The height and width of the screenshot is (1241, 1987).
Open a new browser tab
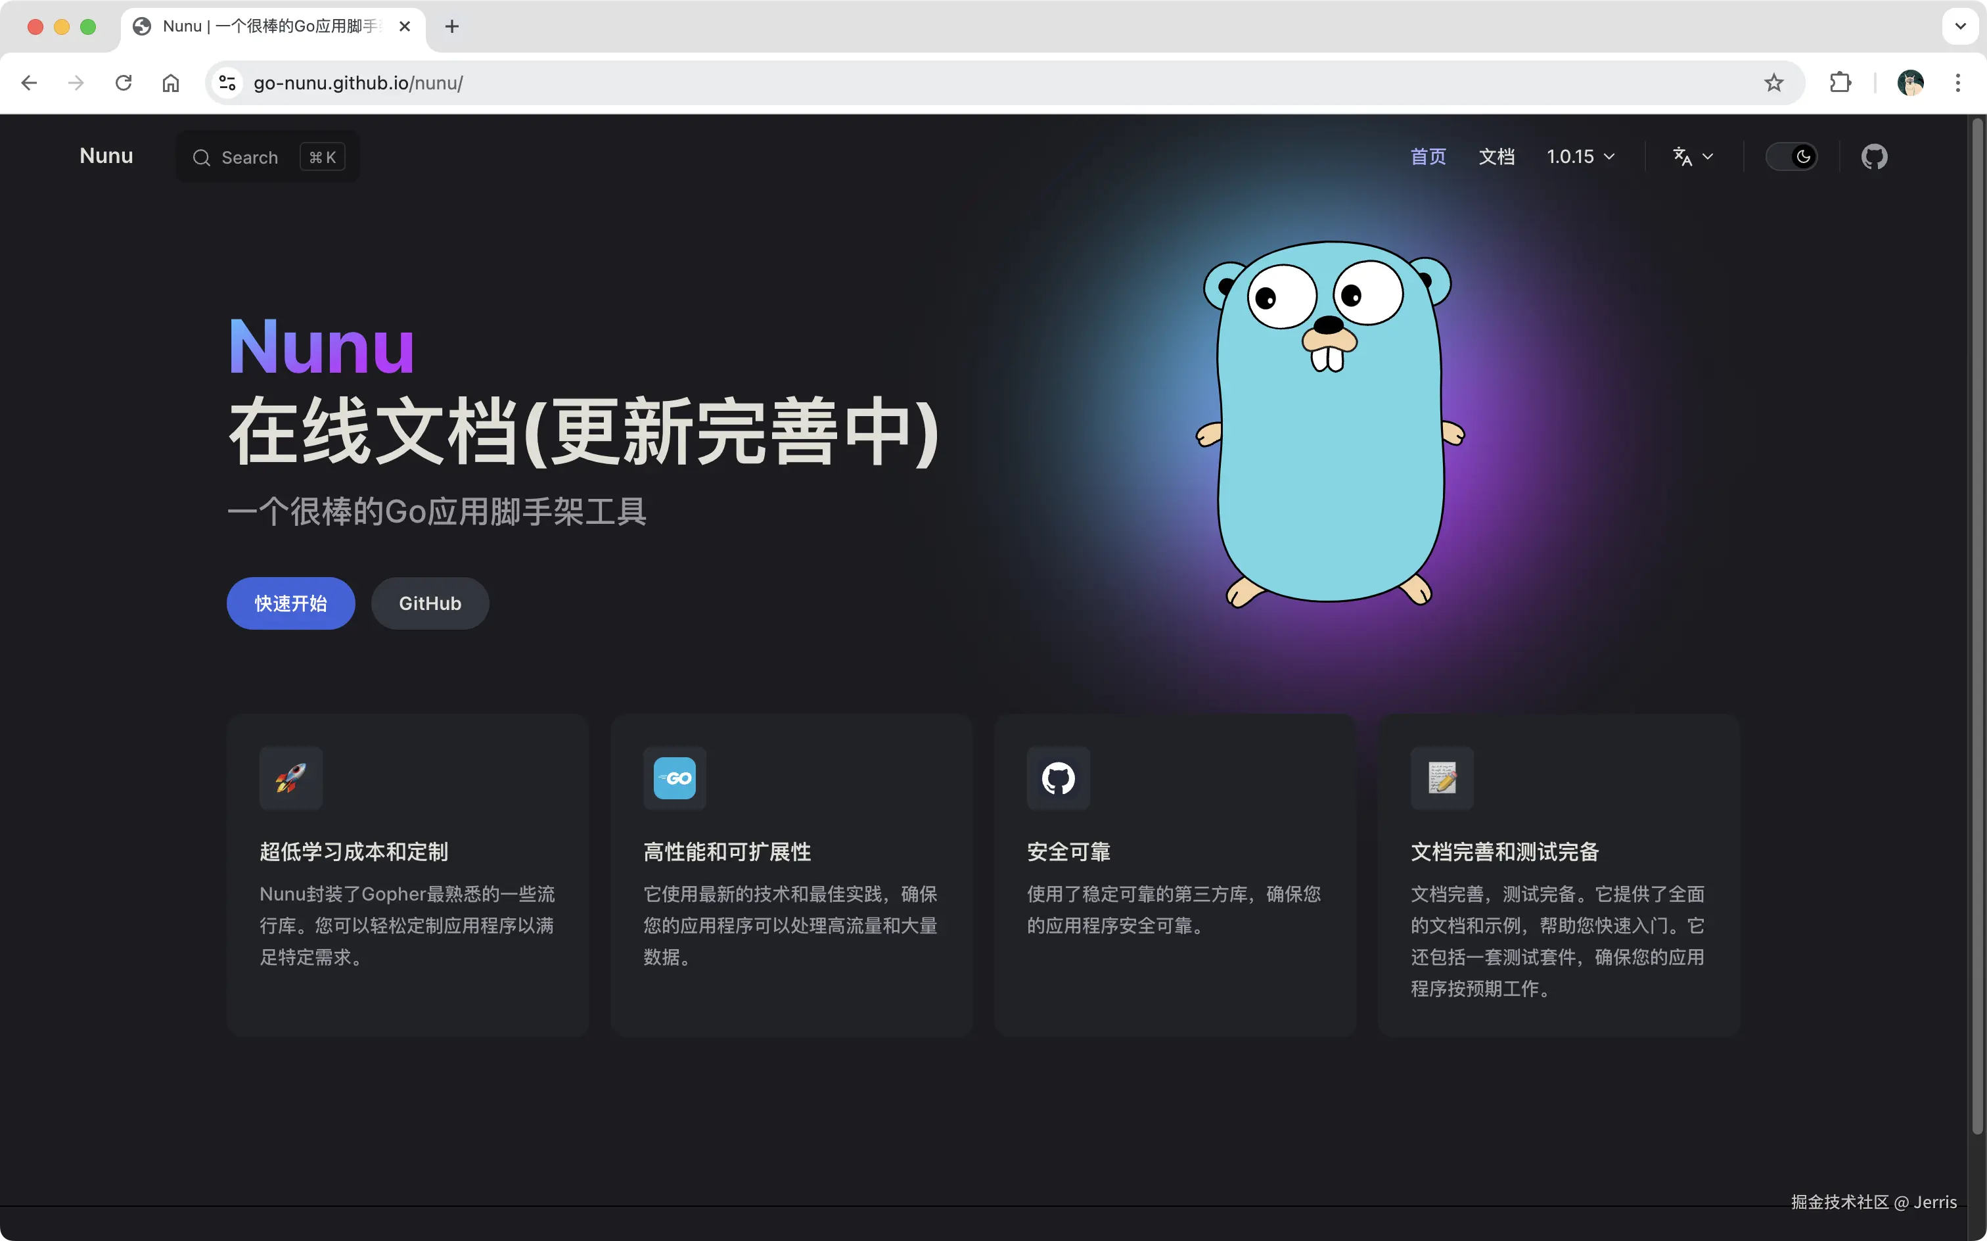tap(452, 26)
